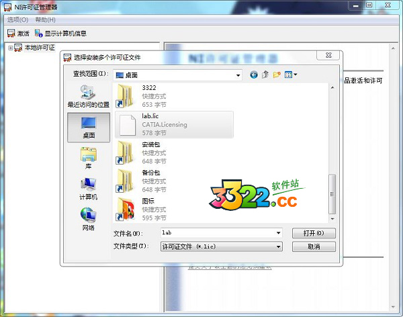Select the 安装包 folder shortcut icon
Screen dimensions: 403x317
[x=125, y=152]
